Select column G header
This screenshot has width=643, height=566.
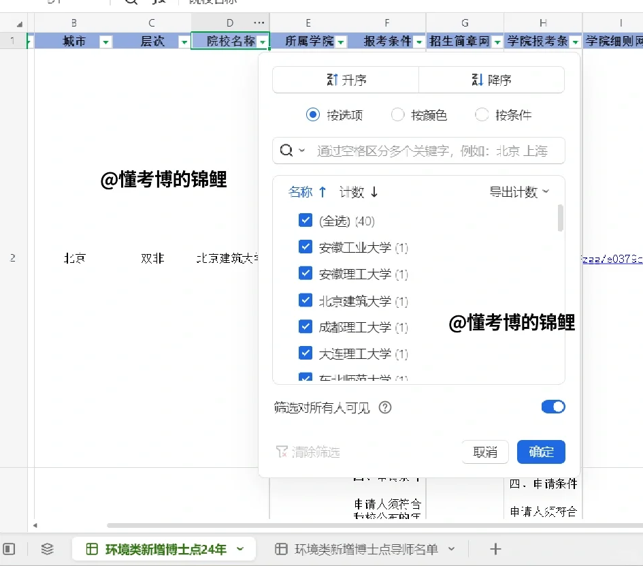(465, 22)
